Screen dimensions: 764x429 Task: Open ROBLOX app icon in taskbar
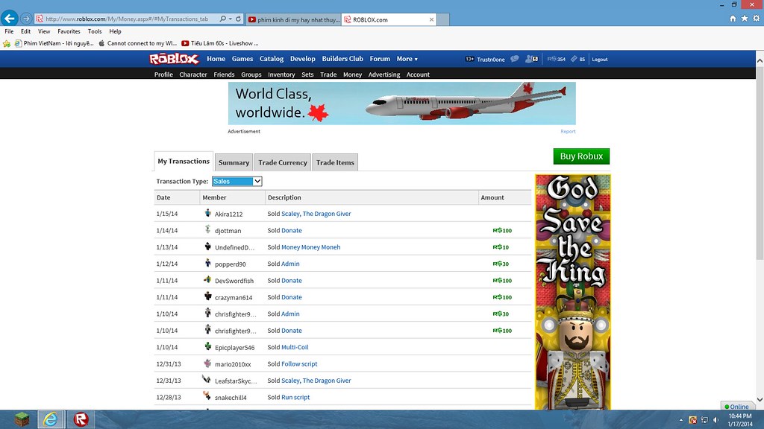click(x=81, y=419)
